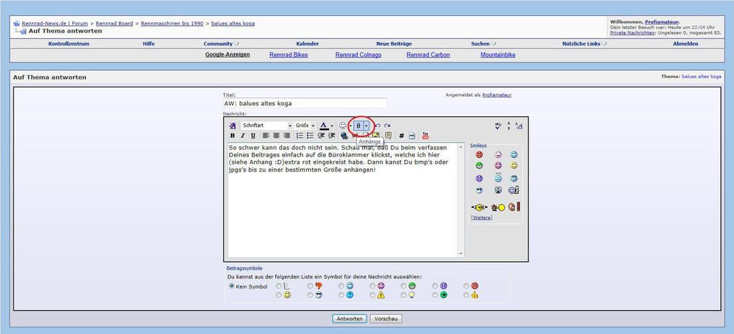Image resolution: width=734 pixels, height=334 pixels.
Task: Click the Antworten button
Action: click(x=350, y=319)
